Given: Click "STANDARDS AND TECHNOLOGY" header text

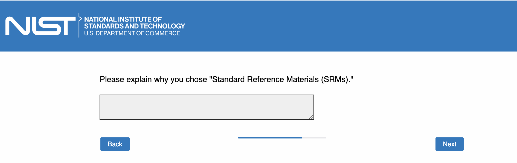Looking at the screenshot, I should pos(135,26).
